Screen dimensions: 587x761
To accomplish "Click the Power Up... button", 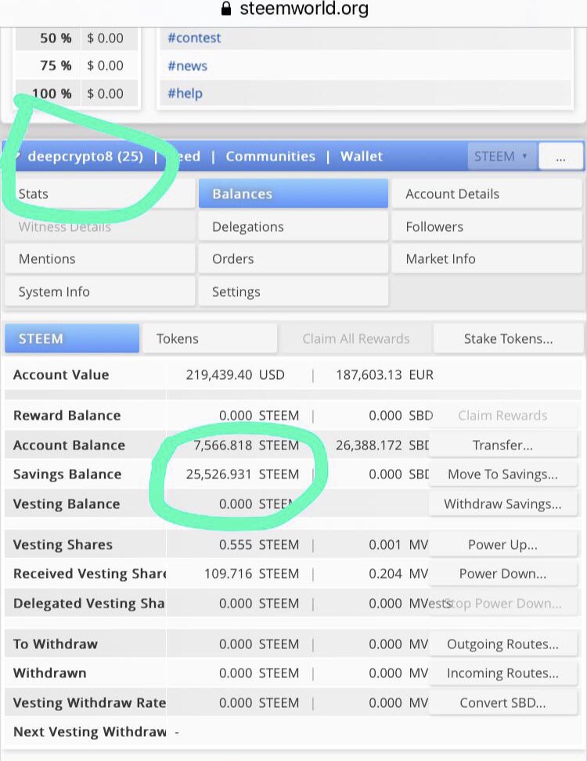I will click(x=502, y=545).
